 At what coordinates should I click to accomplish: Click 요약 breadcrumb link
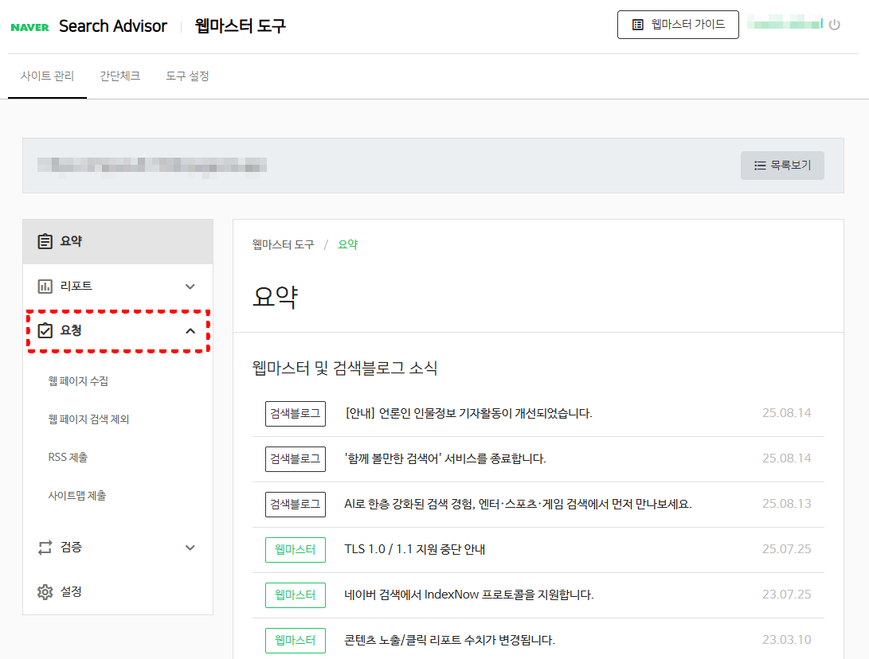click(348, 244)
